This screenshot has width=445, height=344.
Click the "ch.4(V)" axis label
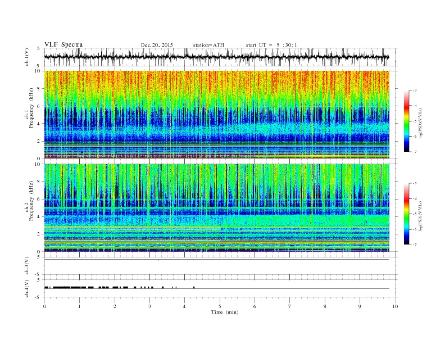coord(27,289)
